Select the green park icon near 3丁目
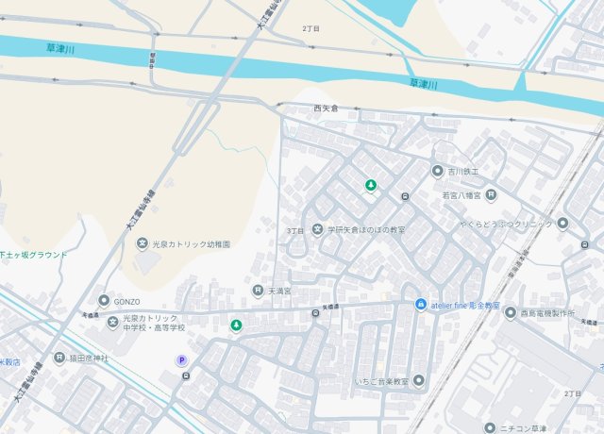This screenshot has height=434, width=604. (371, 186)
